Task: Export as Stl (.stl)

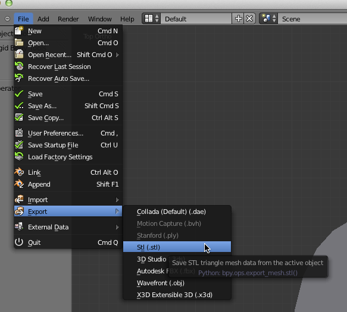Action: [x=177, y=247]
